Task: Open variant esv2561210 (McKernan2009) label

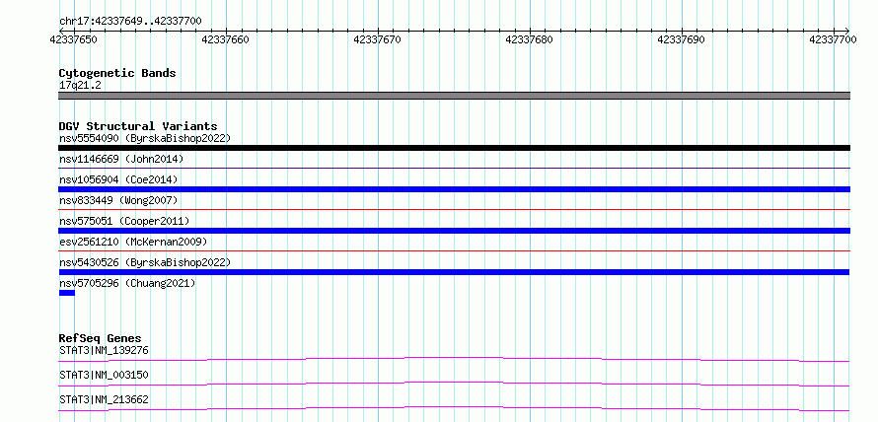Action: [x=133, y=242]
